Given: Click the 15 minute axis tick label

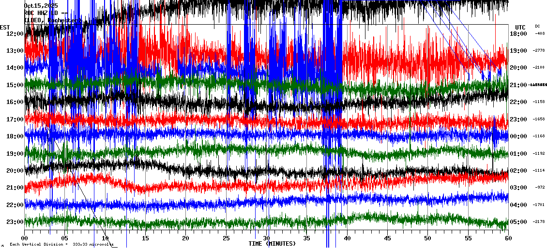Looking at the screenshot, I should click(145, 238).
